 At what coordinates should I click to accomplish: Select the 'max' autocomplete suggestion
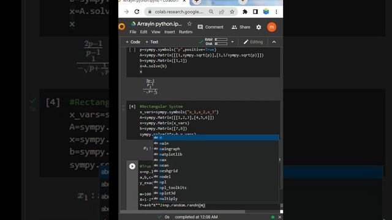(216, 159)
